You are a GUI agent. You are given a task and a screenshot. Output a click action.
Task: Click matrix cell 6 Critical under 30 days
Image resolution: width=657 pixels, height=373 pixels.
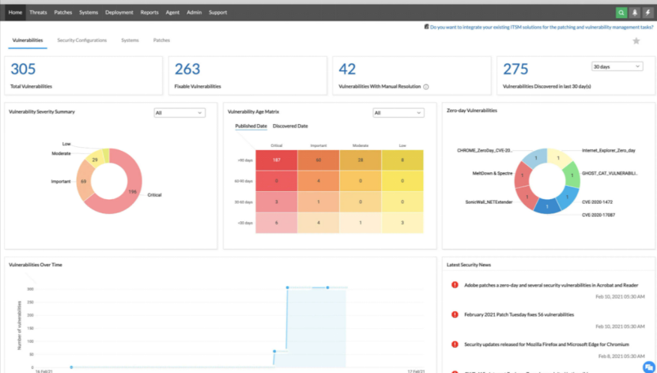click(277, 223)
